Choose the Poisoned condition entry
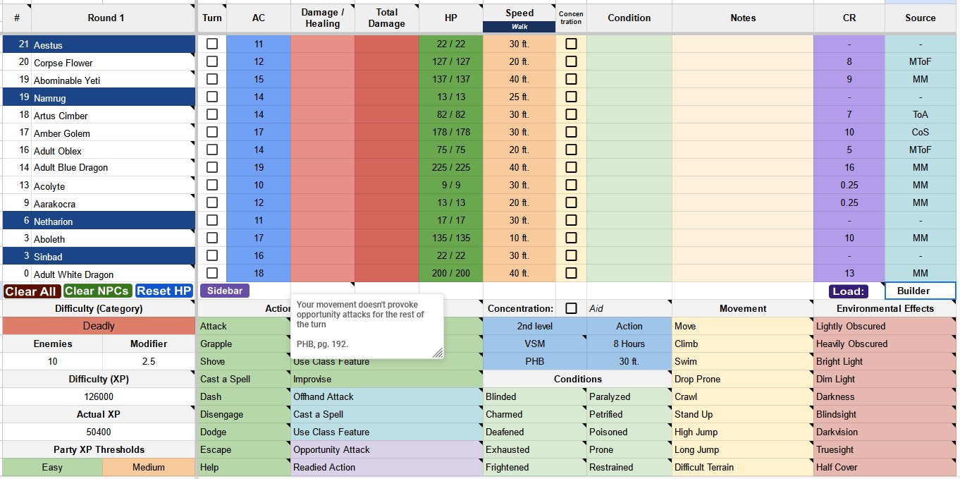The width and height of the screenshot is (960, 479). coord(629,432)
